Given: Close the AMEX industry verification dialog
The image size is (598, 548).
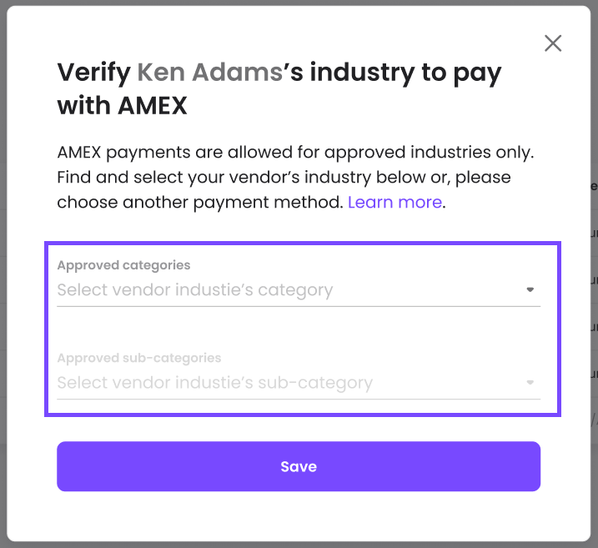Looking at the screenshot, I should pyautogui.click(x=553, y=43).
